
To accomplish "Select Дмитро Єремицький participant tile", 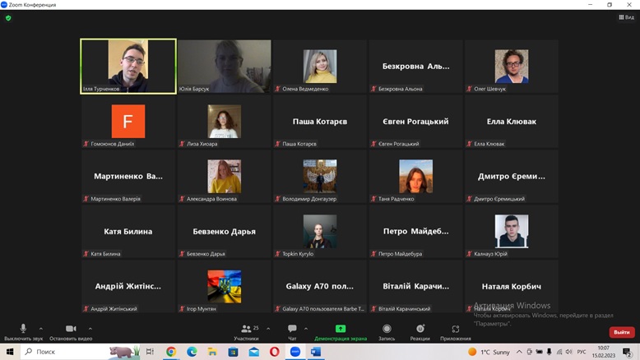I will tap(512, 177).
